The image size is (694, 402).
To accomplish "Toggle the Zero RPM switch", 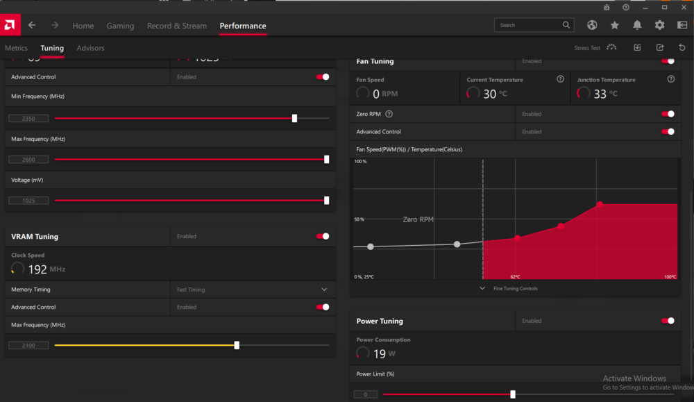I will pos(668,114).
